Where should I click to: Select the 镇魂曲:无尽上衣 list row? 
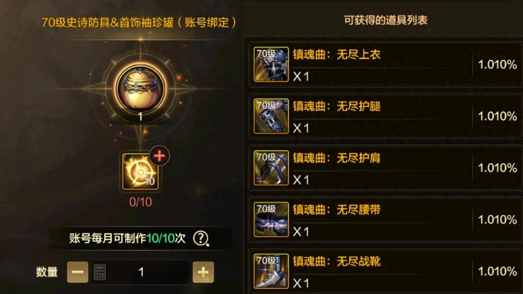tap(385, 64)
